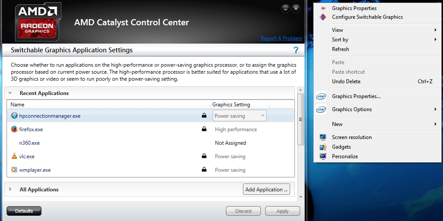
Task: Click the Screen resolution monitor icon
Action: (x=323, y=137)
